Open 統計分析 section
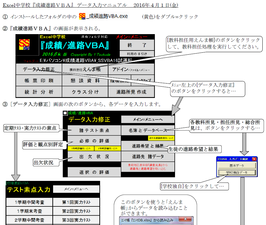The image size is (266, 225). pyautogui.click(x=39, y=92)
